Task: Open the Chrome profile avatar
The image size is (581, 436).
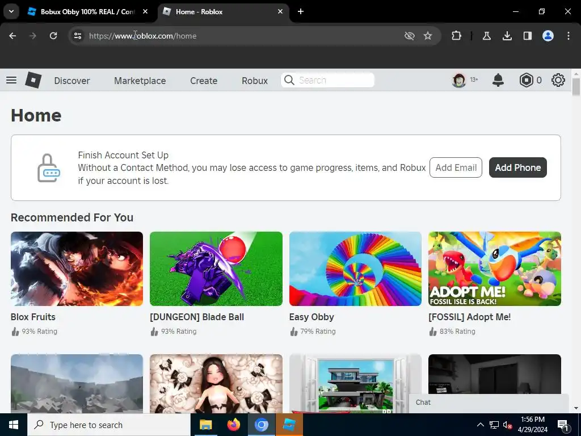Action: click(548, 36)
